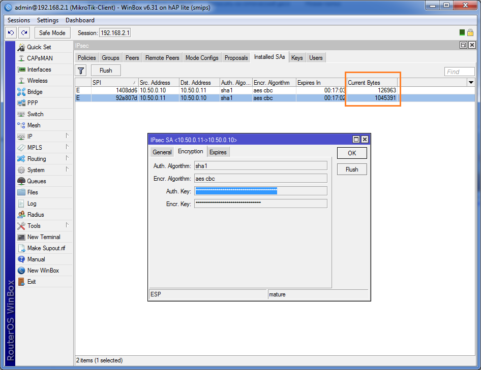Open the filter funnel icon next to Flush
This screenshot has height=370, width=481.
81,71
